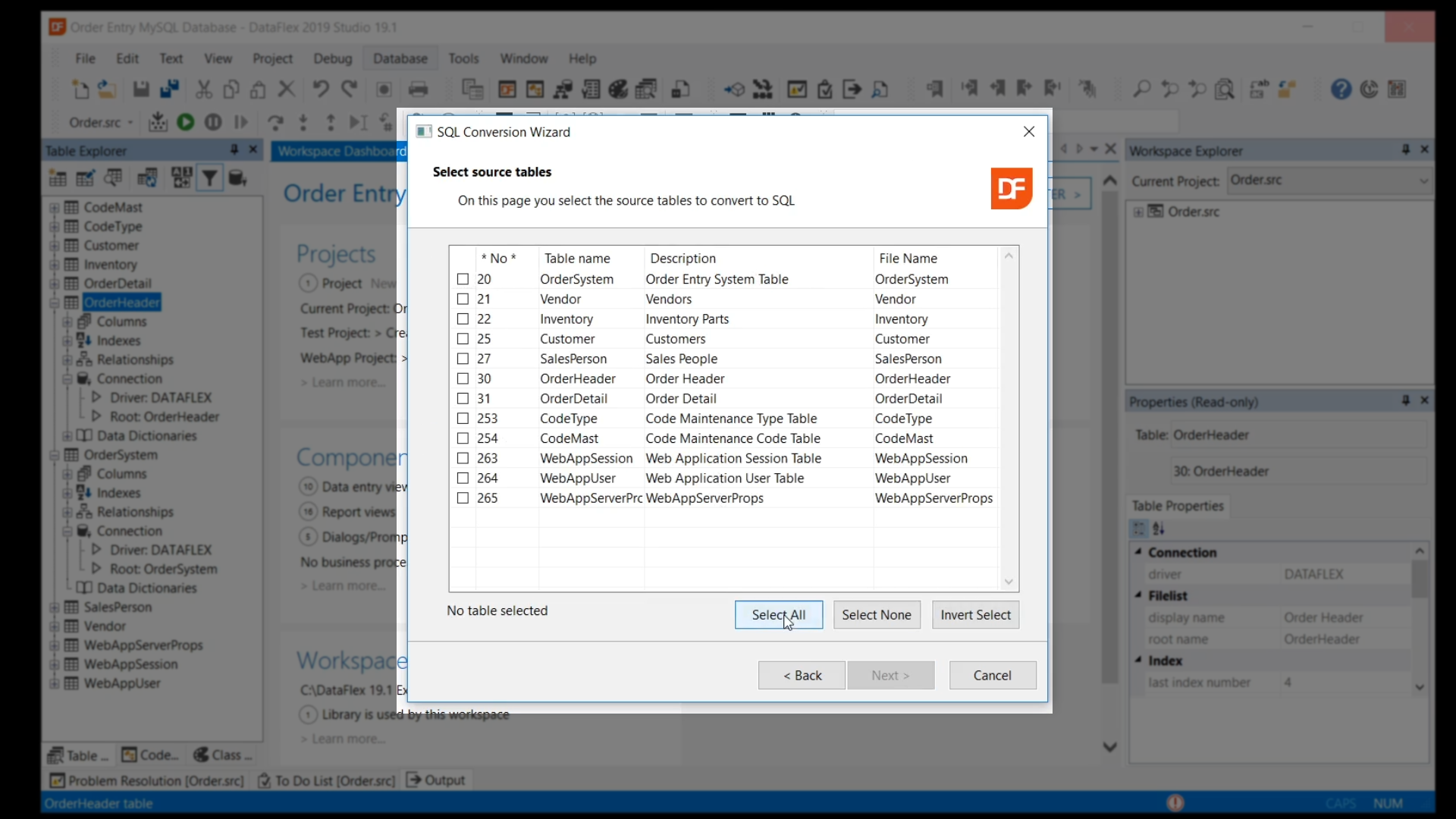The image size is (1456, 819).
Task: Click the blue Help question mark icon
Action: tap(1340, 89)
